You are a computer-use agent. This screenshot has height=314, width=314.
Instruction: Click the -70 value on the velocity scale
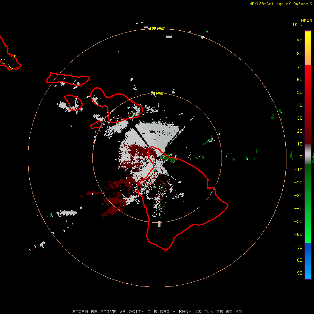pyautogui.click(x=298, y=247)
